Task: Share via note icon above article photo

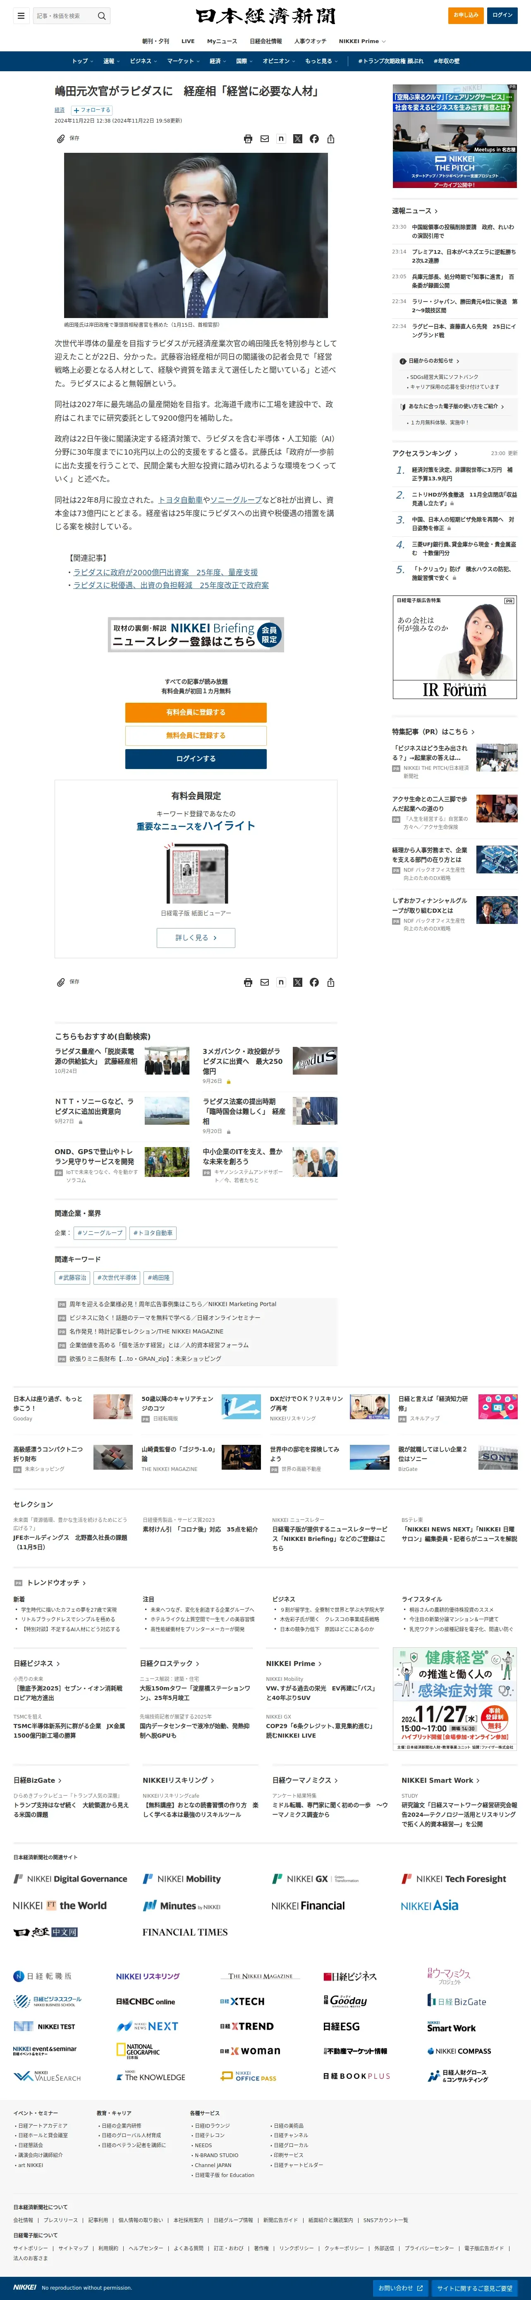Action: [281, 138]
